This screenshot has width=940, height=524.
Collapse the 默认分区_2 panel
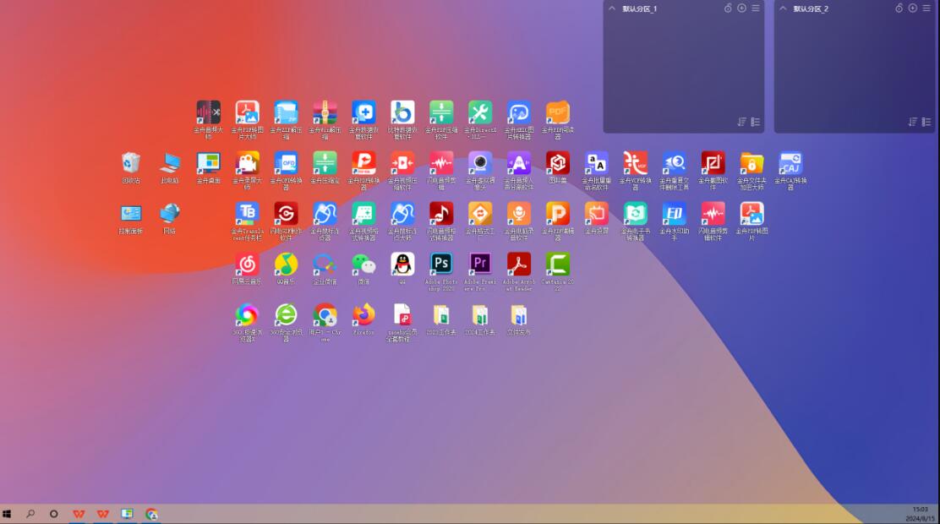coord(783,8)
